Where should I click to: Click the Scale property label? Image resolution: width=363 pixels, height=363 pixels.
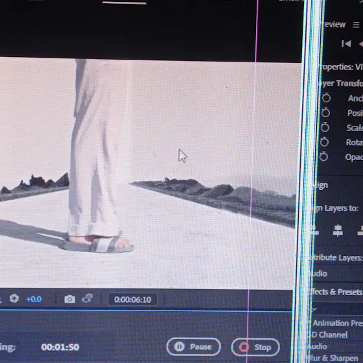(355, 128)
